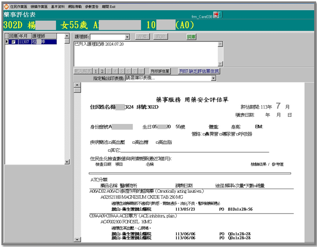The image size is (317, 247).
Task: Select page 1 button
Action: (95, 71)
